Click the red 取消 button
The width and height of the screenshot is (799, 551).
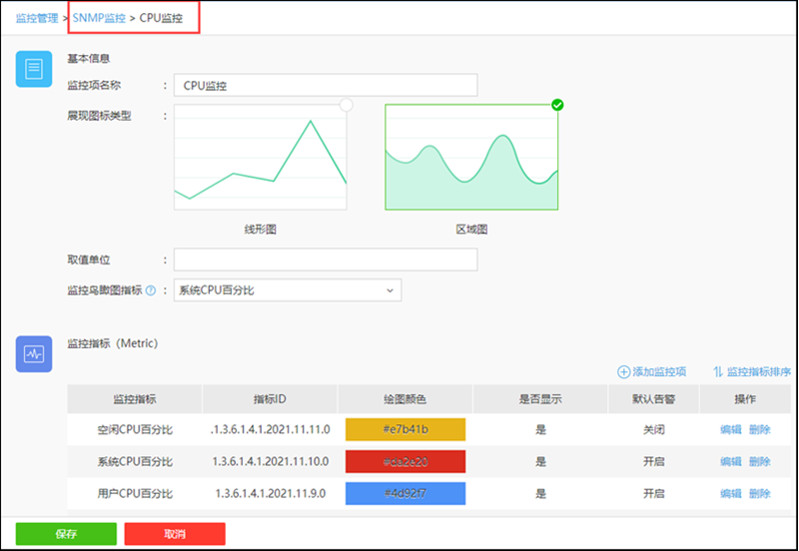175,534
